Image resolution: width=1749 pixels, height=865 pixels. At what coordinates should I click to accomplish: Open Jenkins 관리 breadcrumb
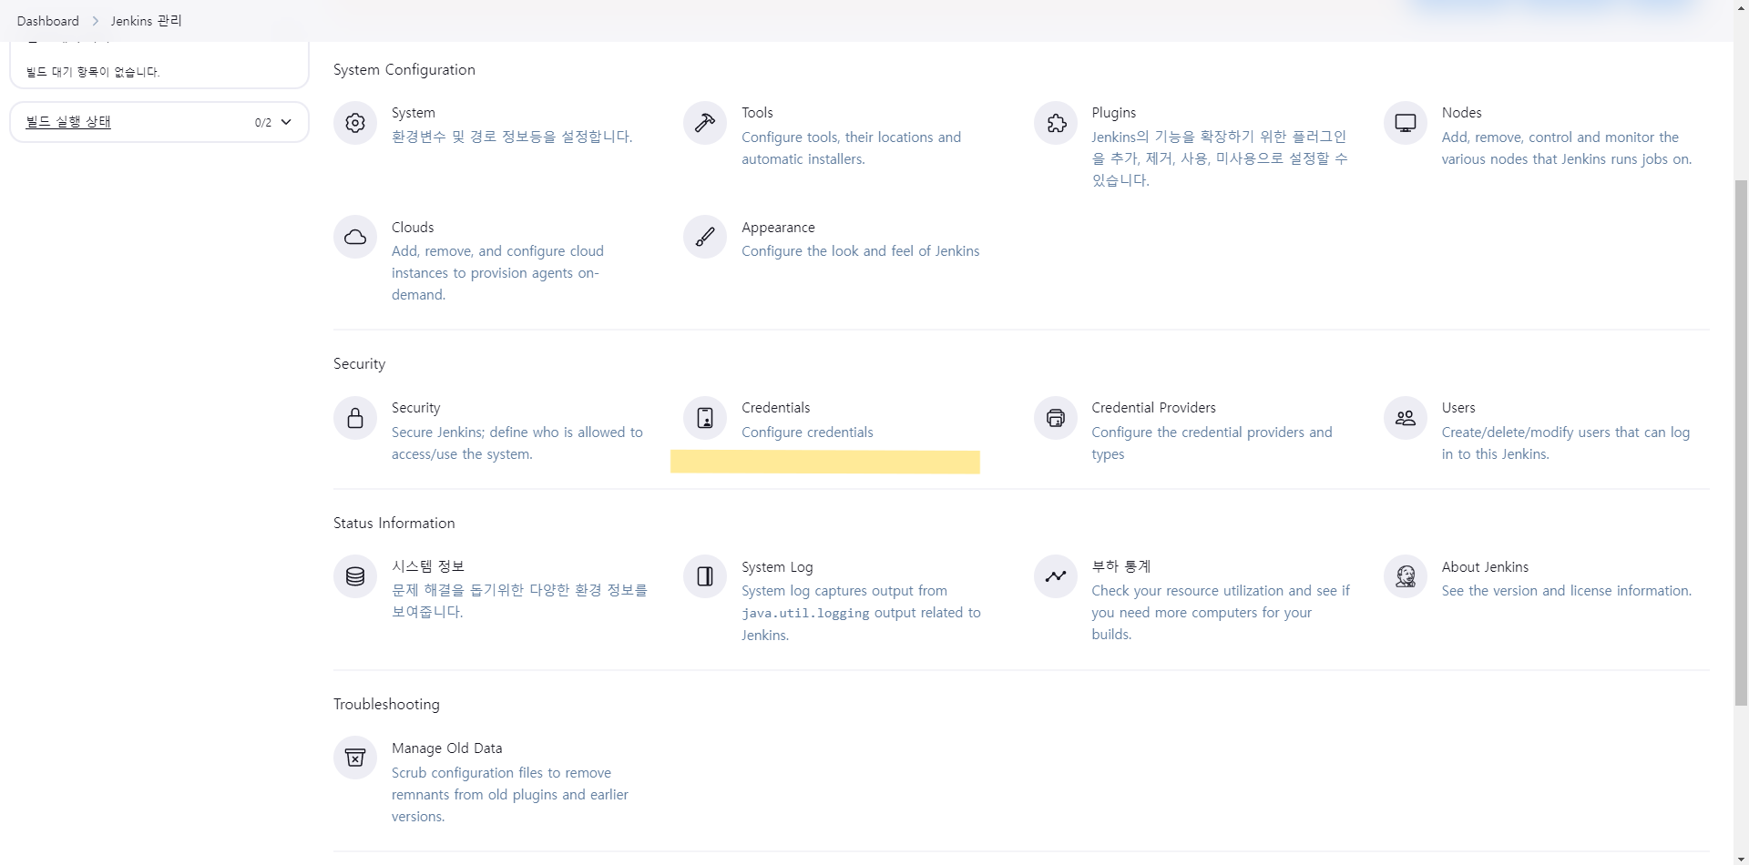[x=146, y=21]
